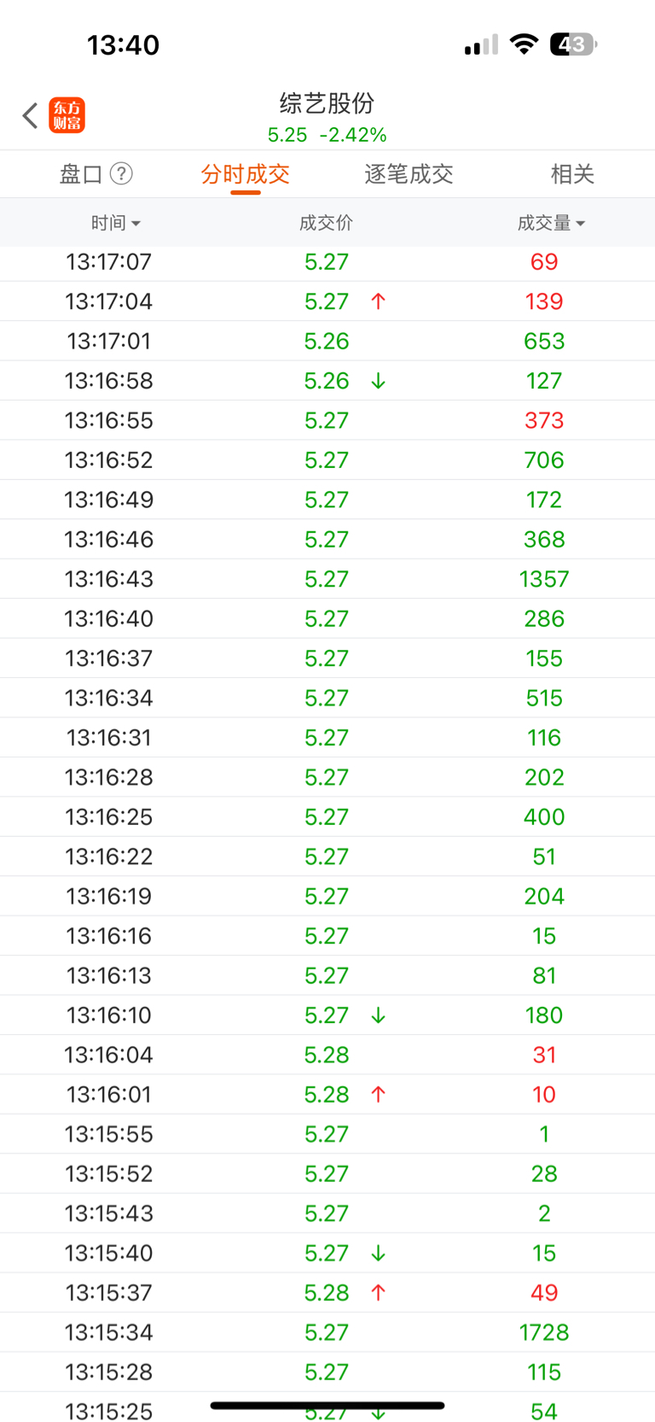Tap the question mark help icon beside 盘口
The image size is (655, 1422).
pos(122,174)
